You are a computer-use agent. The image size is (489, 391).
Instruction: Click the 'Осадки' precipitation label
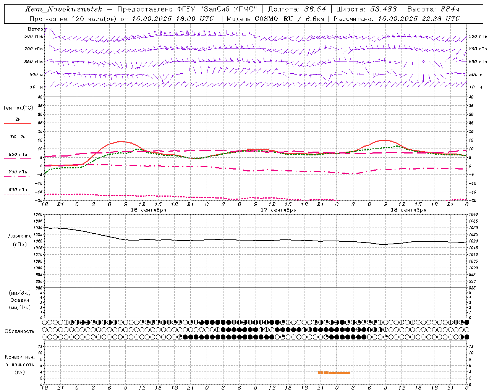pyautogui.click(x=19, y=300)
